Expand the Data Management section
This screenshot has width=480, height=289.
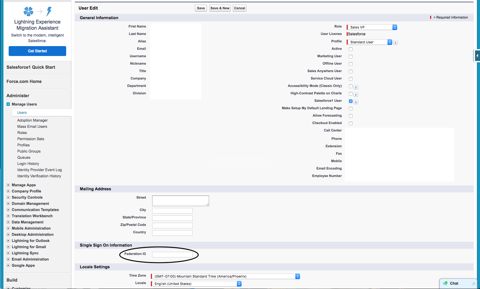[8, 222]
